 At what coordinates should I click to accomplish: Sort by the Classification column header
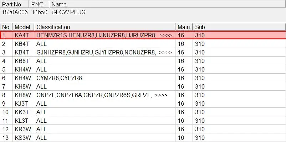(104, 27)
